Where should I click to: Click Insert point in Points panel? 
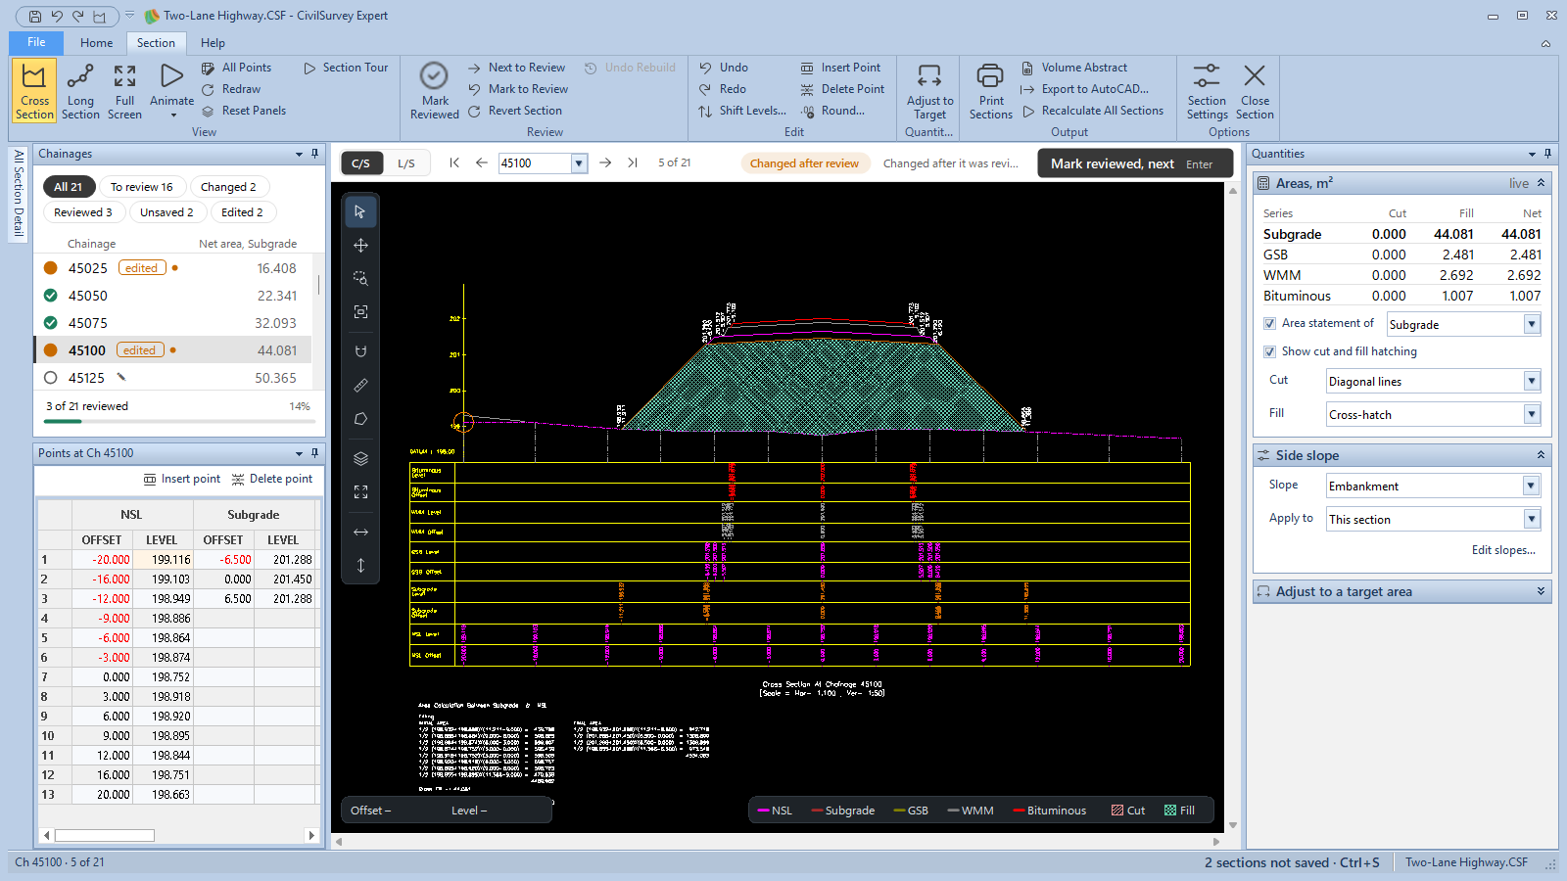[x=182, y=479]
